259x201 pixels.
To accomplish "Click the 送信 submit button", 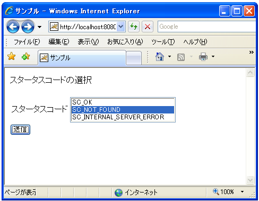I will pyautogui.click(x=20, y=129).
